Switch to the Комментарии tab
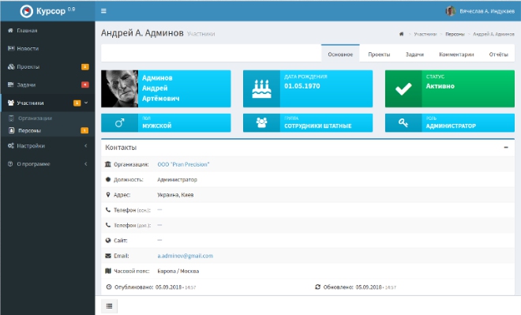 [456, 54]
